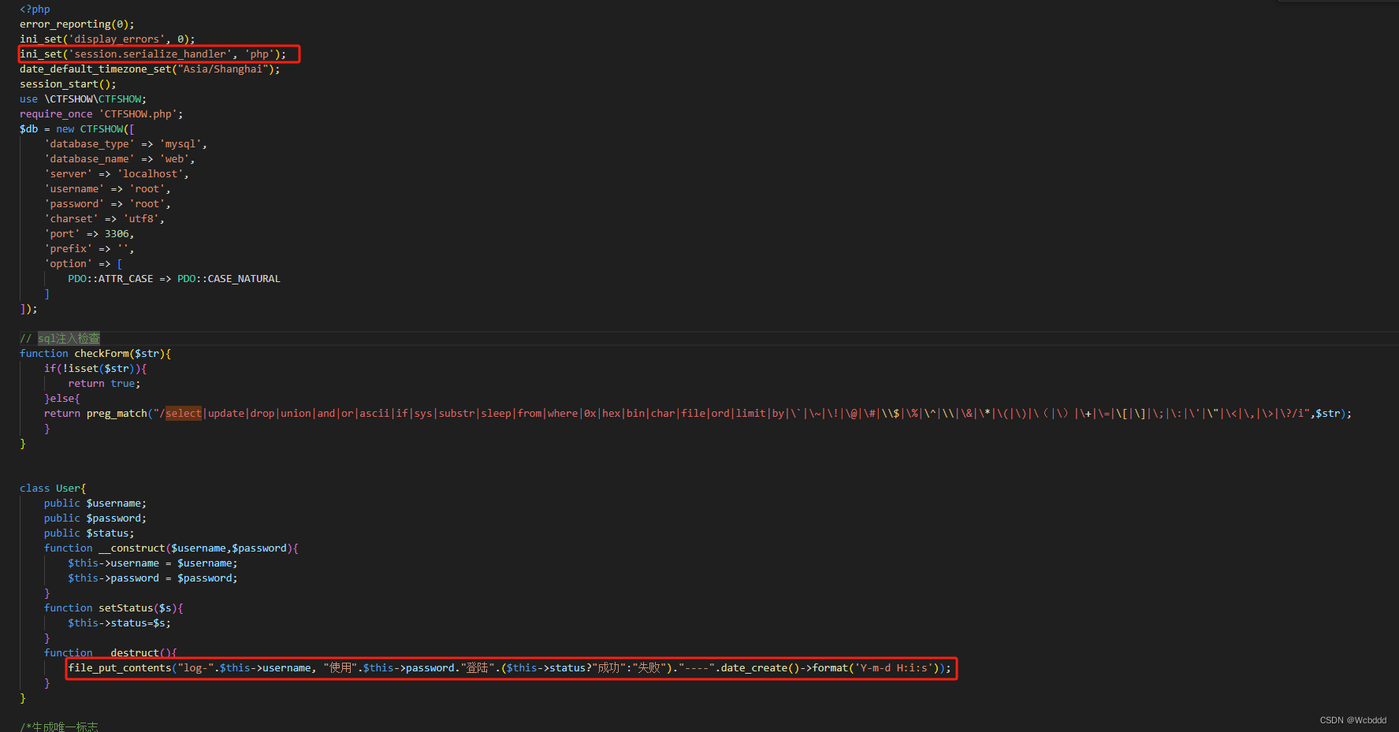Viewport: 1399px width, 732px height.
Task: Click the CSDN @Wcbddd watermark link
Action: 1353,719
